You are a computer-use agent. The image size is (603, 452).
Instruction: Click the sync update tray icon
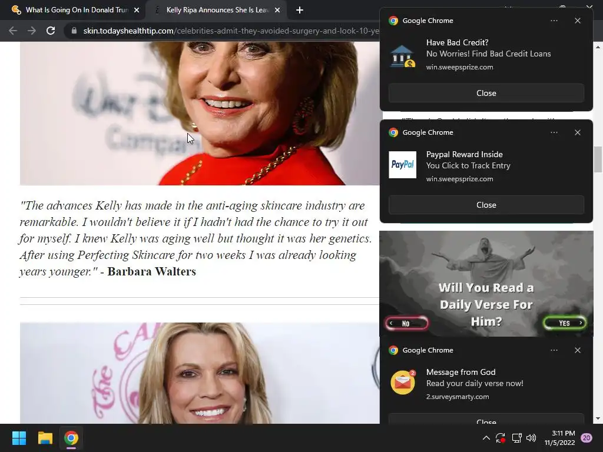point(501,438)
